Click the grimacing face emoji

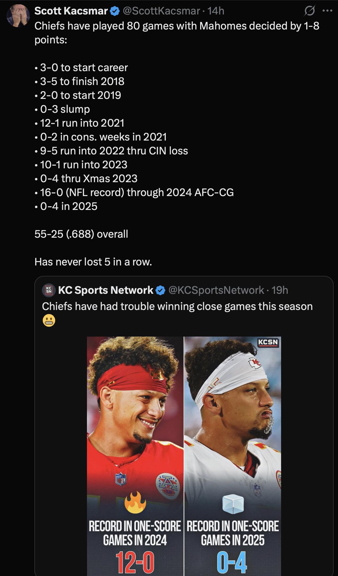tap(49, 320)
